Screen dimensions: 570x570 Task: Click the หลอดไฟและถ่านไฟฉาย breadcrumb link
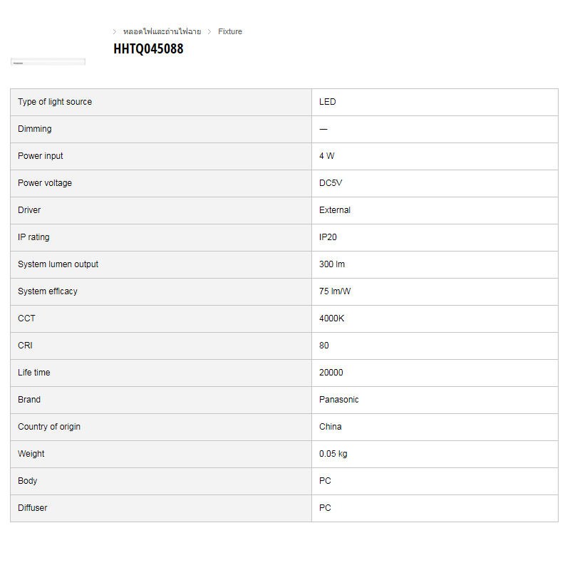[x=162, y=31]
